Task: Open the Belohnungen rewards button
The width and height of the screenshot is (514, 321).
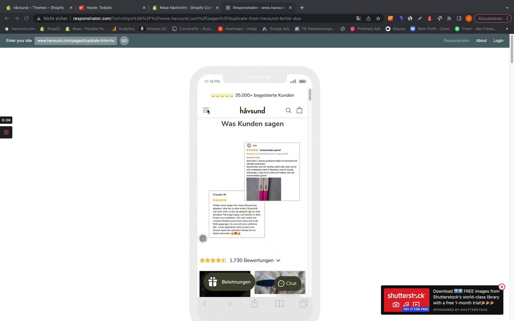Action: 229,282
